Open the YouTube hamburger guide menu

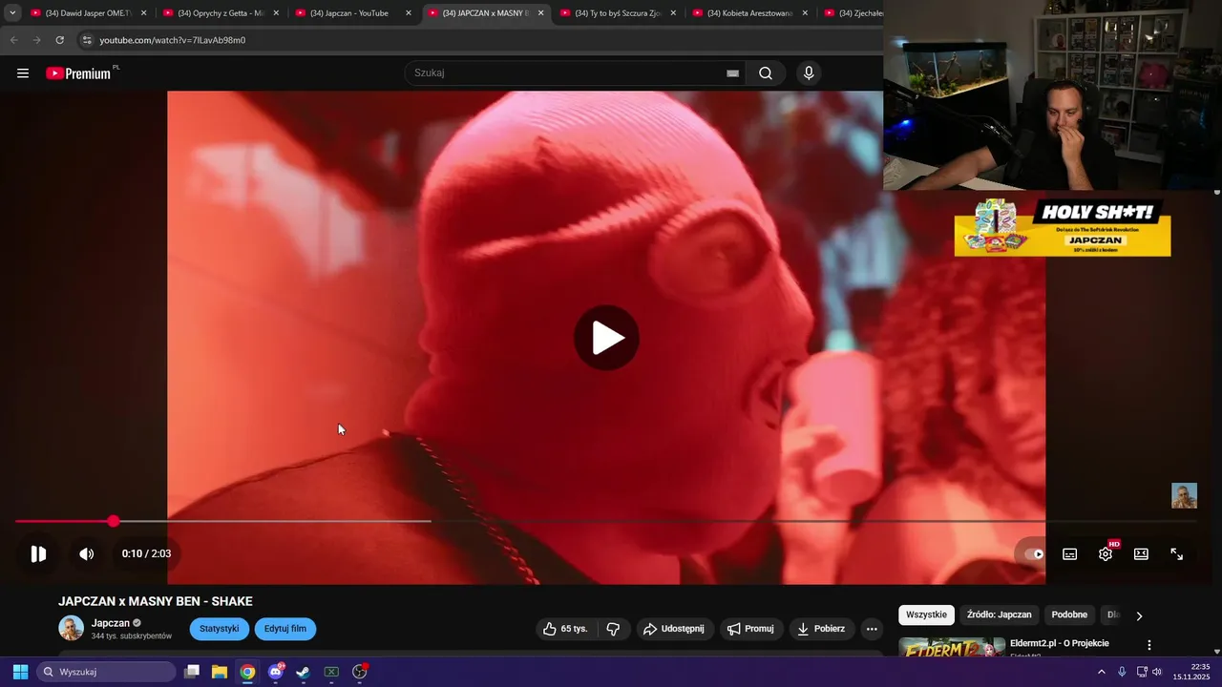point(23,73)
